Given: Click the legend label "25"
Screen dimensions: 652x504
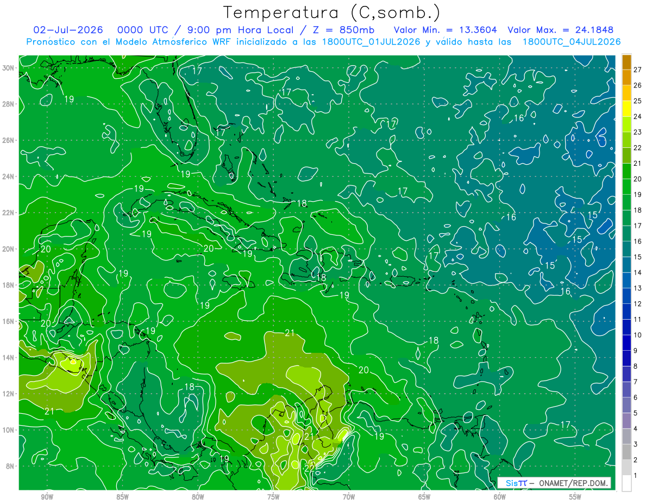Looking at the screenshot, I should 638,101.
